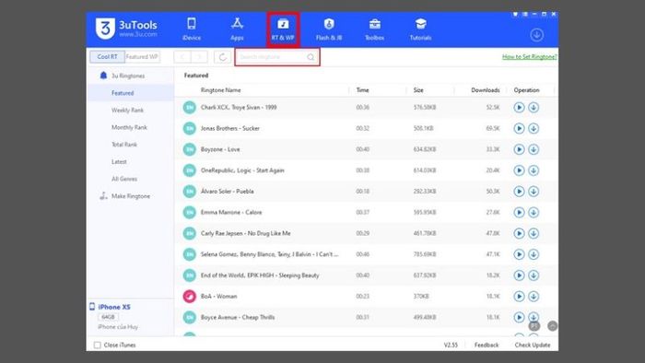The height and width of the screenshot is (363, 645).
Task: Play BoA - Woman ringtone
Action: click(x=519, y=296)
